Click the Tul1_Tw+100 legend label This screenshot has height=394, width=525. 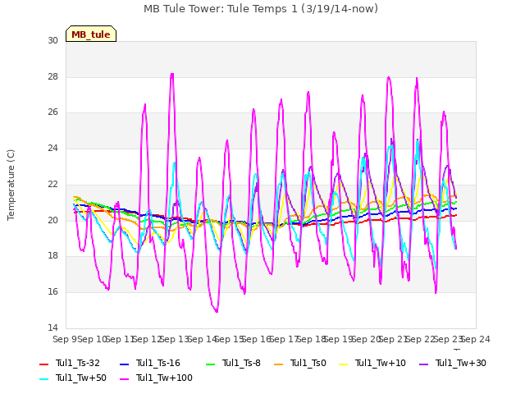(164, 378)
